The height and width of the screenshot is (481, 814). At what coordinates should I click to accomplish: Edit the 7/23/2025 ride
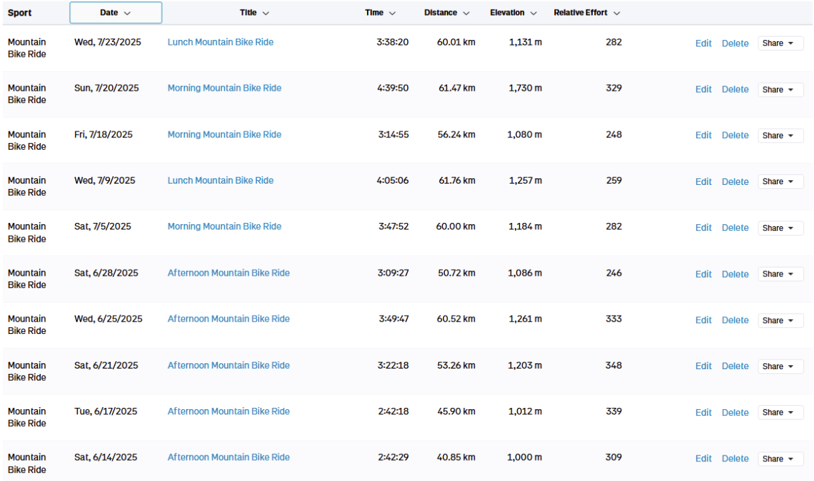pos(703,43)
